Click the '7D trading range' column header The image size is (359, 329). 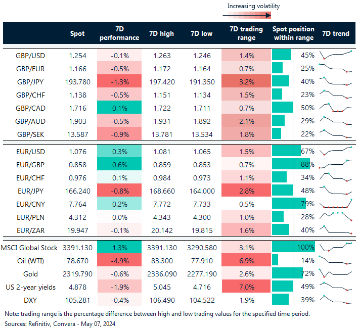point(246,33)
